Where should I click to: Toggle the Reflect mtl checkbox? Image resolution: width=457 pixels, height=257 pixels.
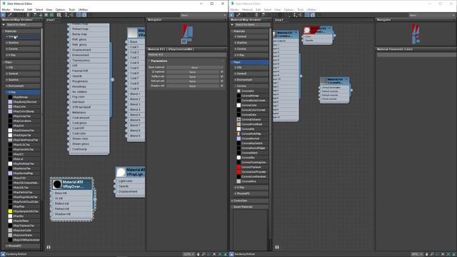pos(222,76)
